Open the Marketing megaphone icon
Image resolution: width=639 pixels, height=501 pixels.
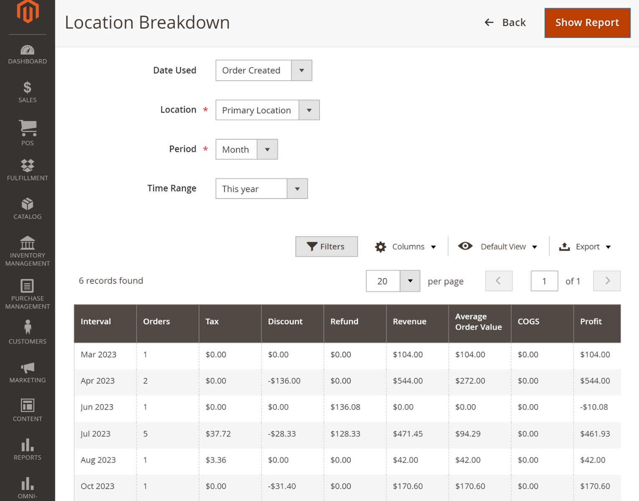27,367
